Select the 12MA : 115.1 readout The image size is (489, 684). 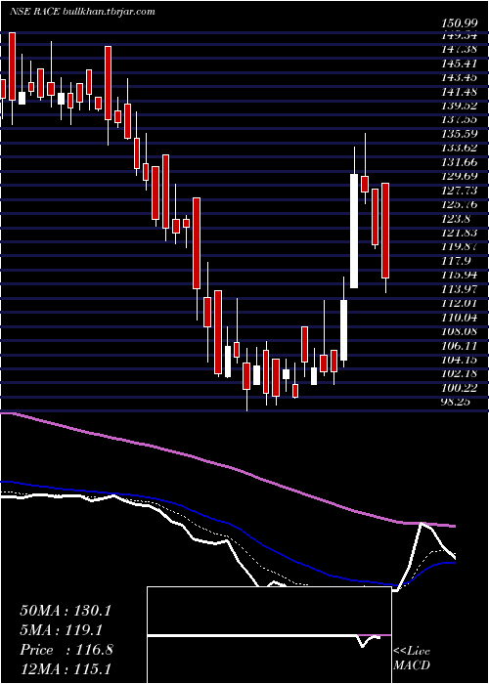(x=64, y=669)
